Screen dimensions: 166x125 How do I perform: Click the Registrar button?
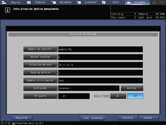tap(22, 118)
